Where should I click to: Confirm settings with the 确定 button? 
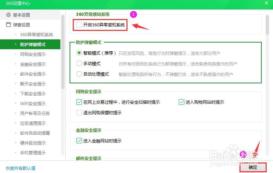click(253, 167)
